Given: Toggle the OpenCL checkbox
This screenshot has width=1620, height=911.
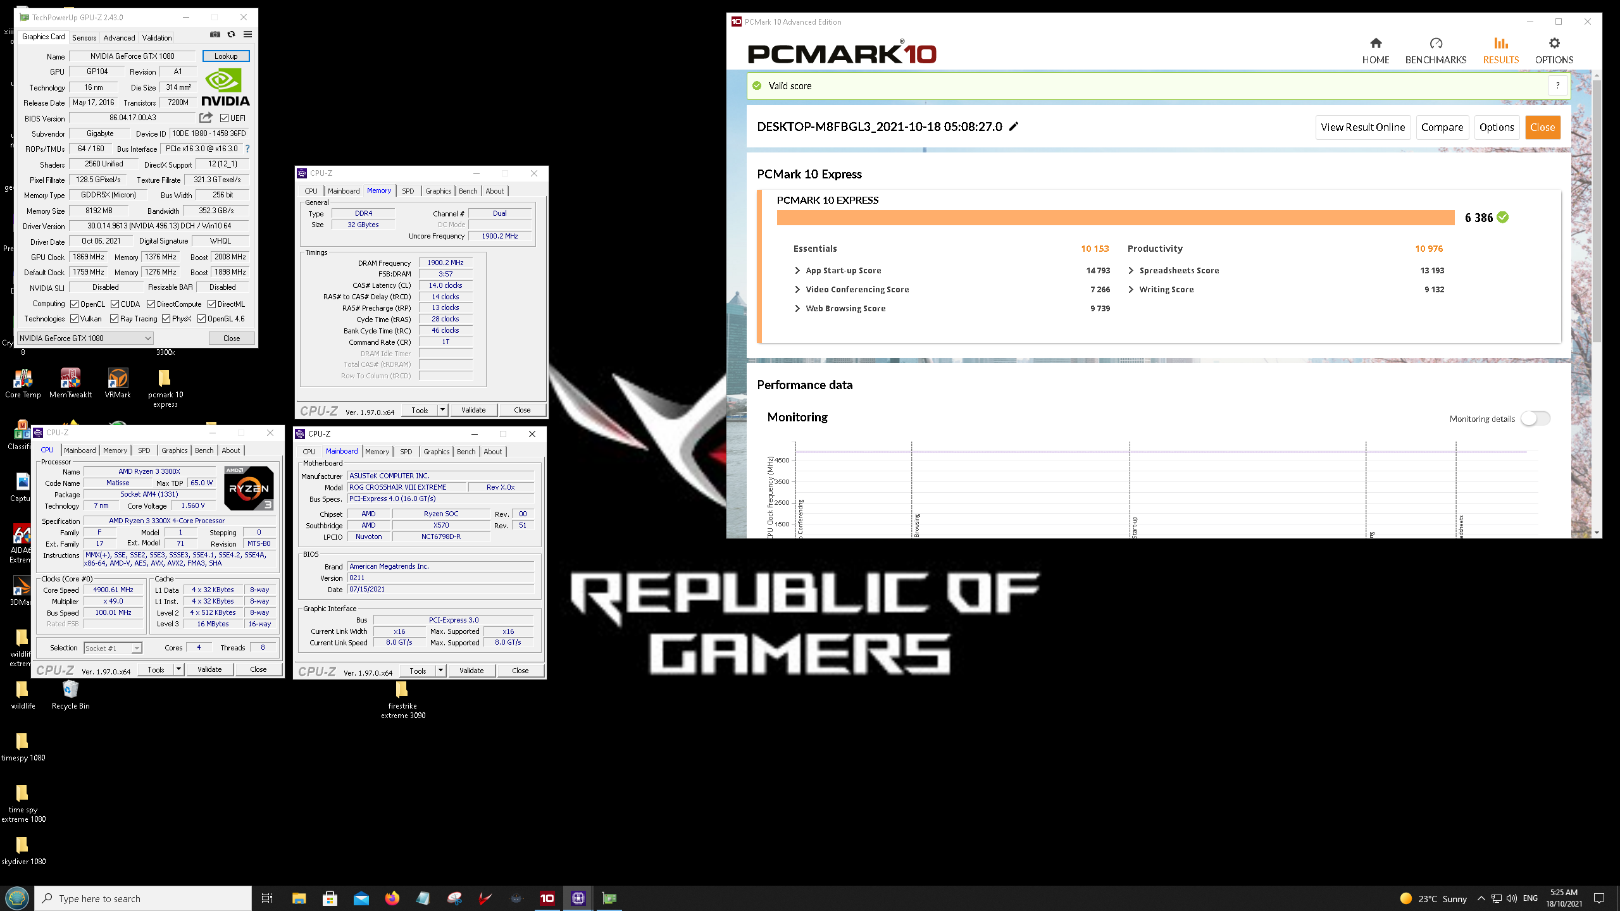Looking at the screenshot, I should [x=75, y=304].
